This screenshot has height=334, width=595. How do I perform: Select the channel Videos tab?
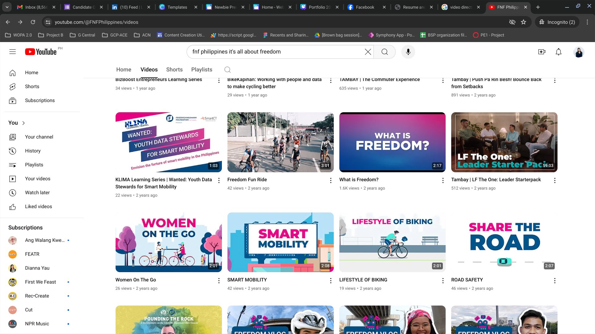tap(149, 70)
